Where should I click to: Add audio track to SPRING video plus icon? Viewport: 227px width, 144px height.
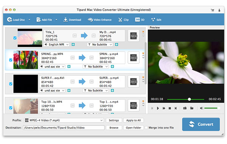(69, 67)
